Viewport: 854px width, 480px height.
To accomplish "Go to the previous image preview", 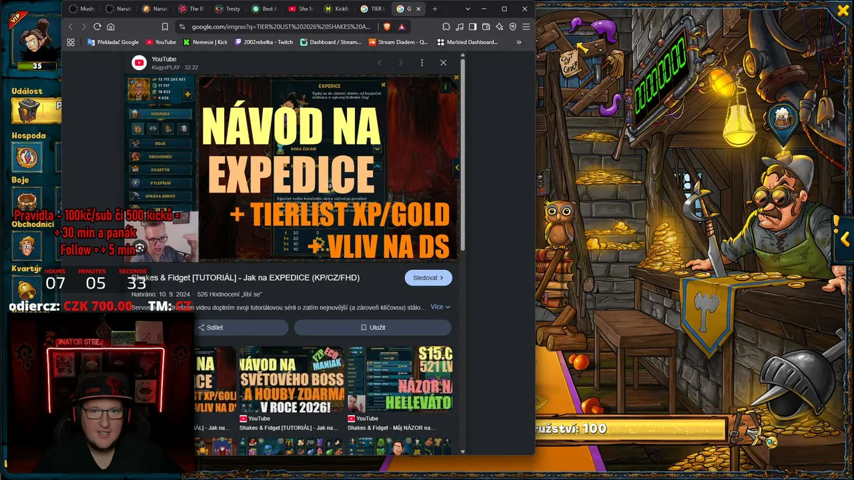I will click(x=380, y=63).
